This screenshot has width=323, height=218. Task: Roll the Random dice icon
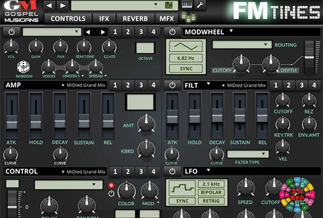pos(23,66)
